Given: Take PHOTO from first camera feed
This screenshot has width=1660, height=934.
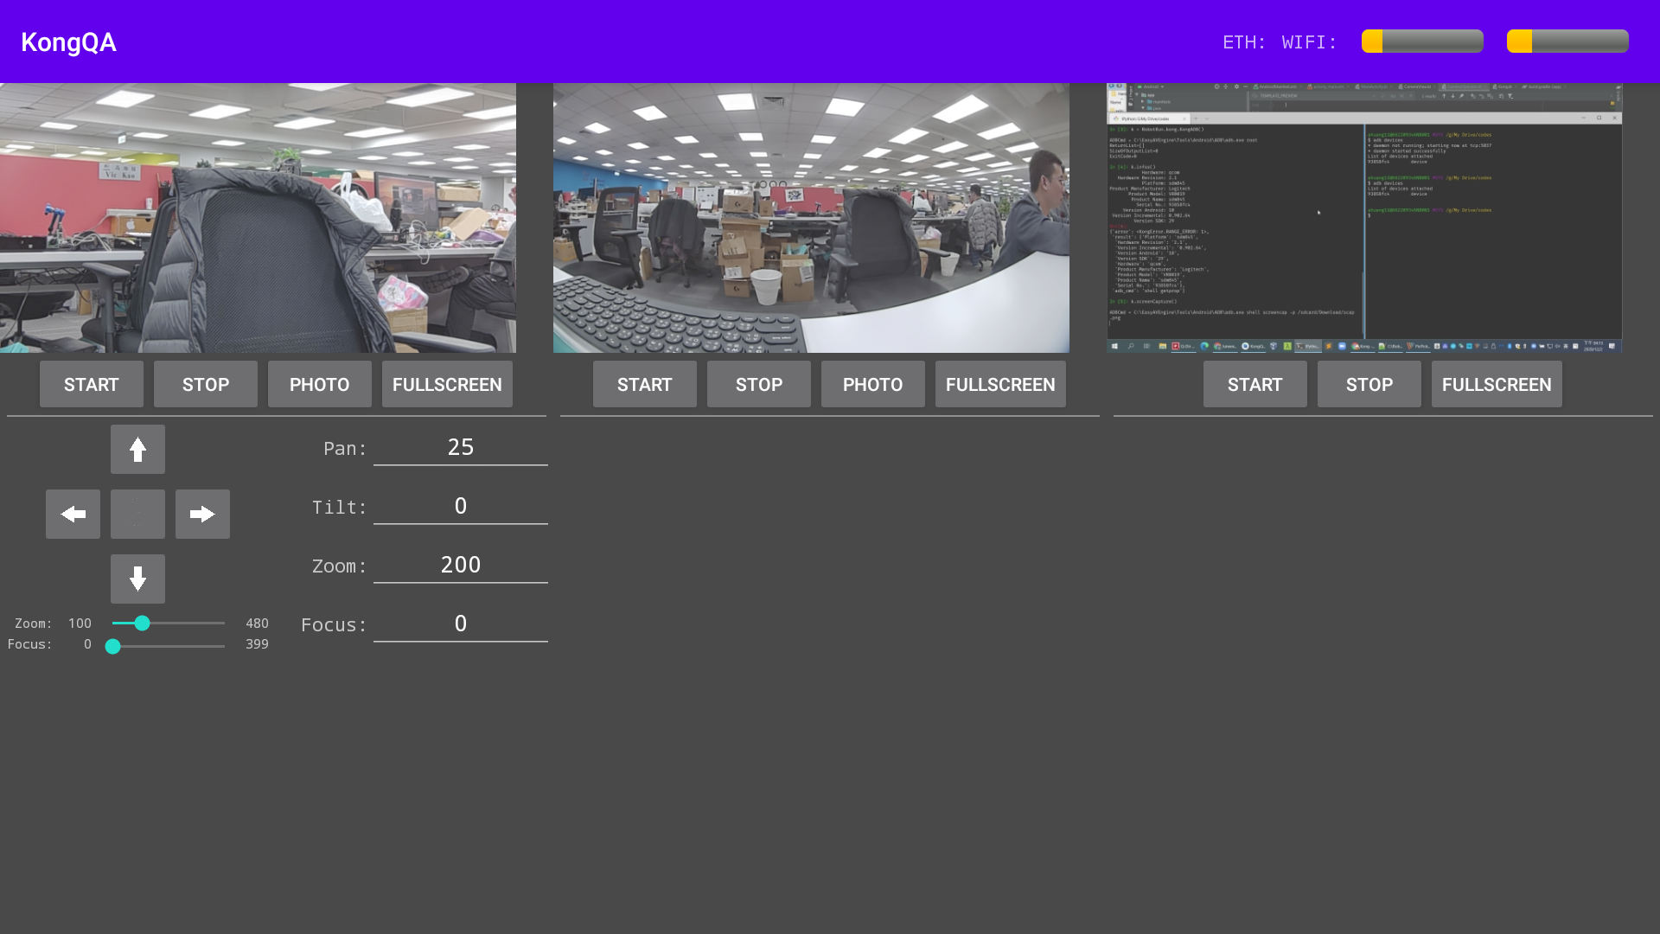Looking at the screenshot, I should click(x=320, y=385).
